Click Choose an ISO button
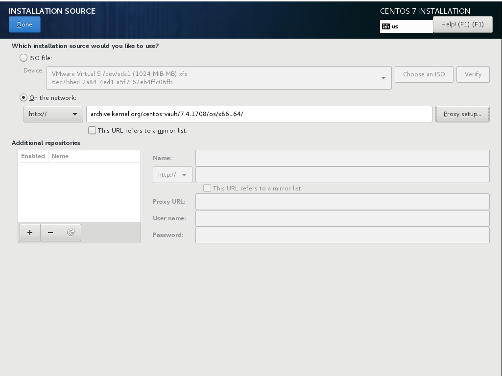 point(424,74)
